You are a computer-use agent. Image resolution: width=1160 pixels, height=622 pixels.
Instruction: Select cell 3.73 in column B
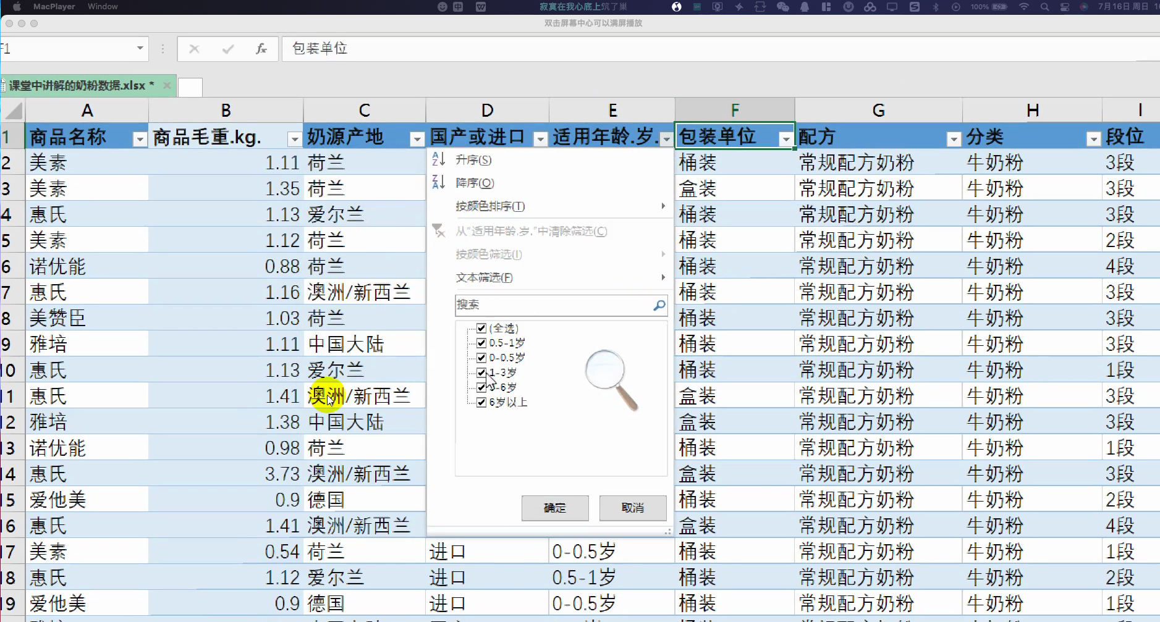[226, 474]
